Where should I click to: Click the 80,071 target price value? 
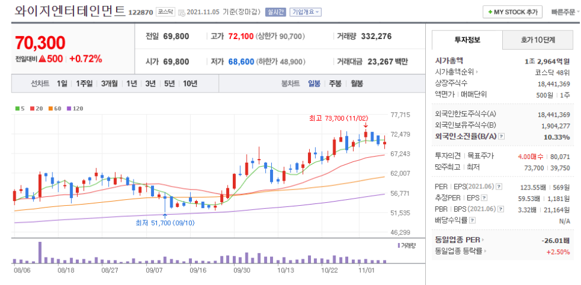(x=561, y=157)
